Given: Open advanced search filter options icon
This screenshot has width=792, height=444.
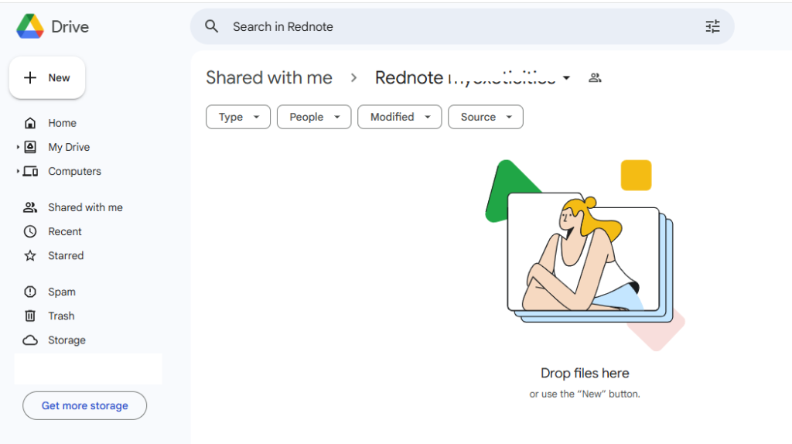Looking at the screenshot, I should pos(712,26).
